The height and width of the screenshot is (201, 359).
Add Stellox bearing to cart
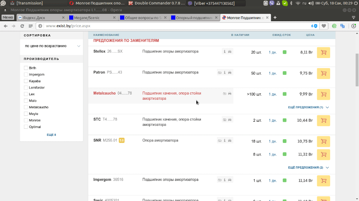tap(323, 52)
